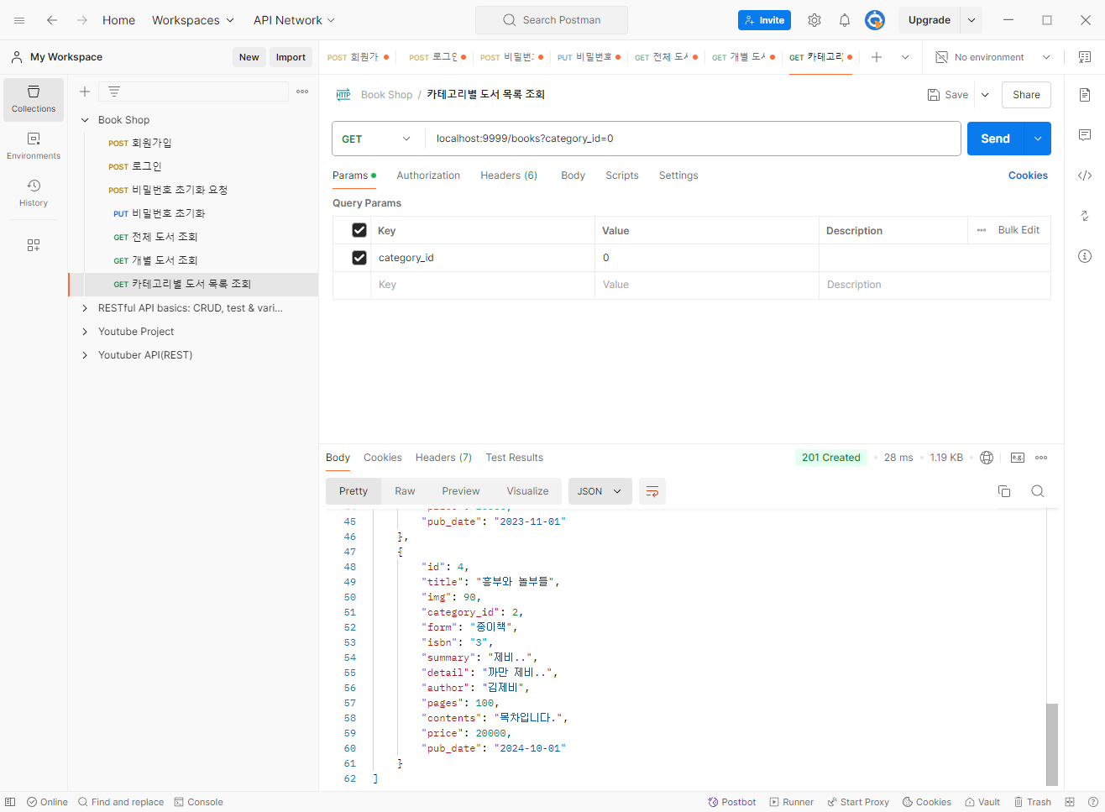Click Bulk Edit in params table
1105x812 pixels.
pyautogui.click(x=1019, y=230)
